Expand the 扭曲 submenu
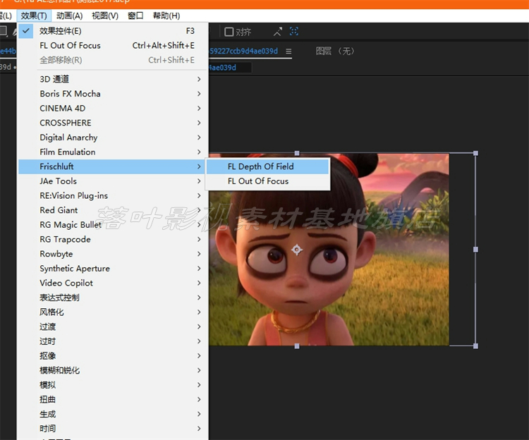This screenshot has height=440, width=529. tap(113, 400)
